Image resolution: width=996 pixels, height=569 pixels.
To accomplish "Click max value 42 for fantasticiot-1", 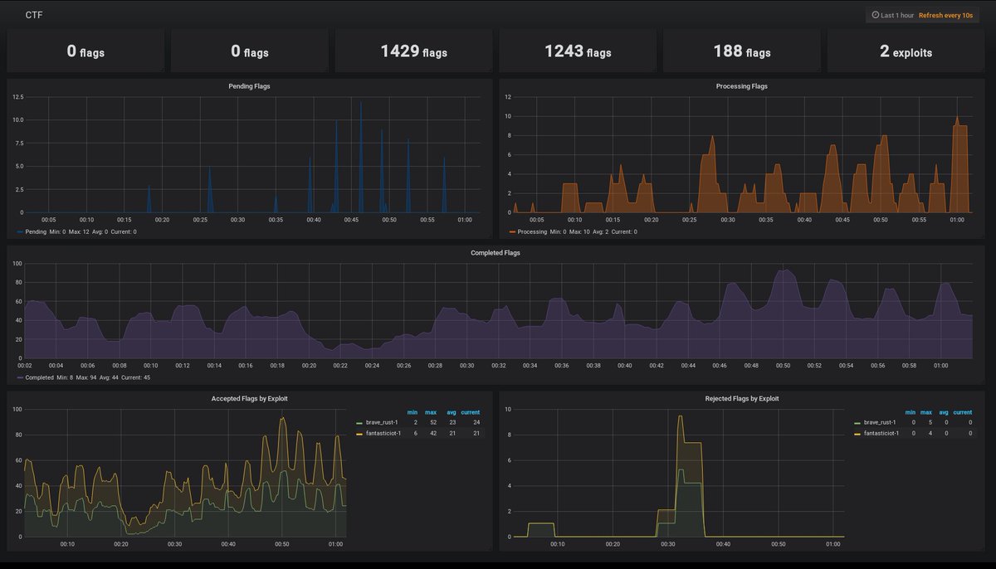I will coord(433,433).
